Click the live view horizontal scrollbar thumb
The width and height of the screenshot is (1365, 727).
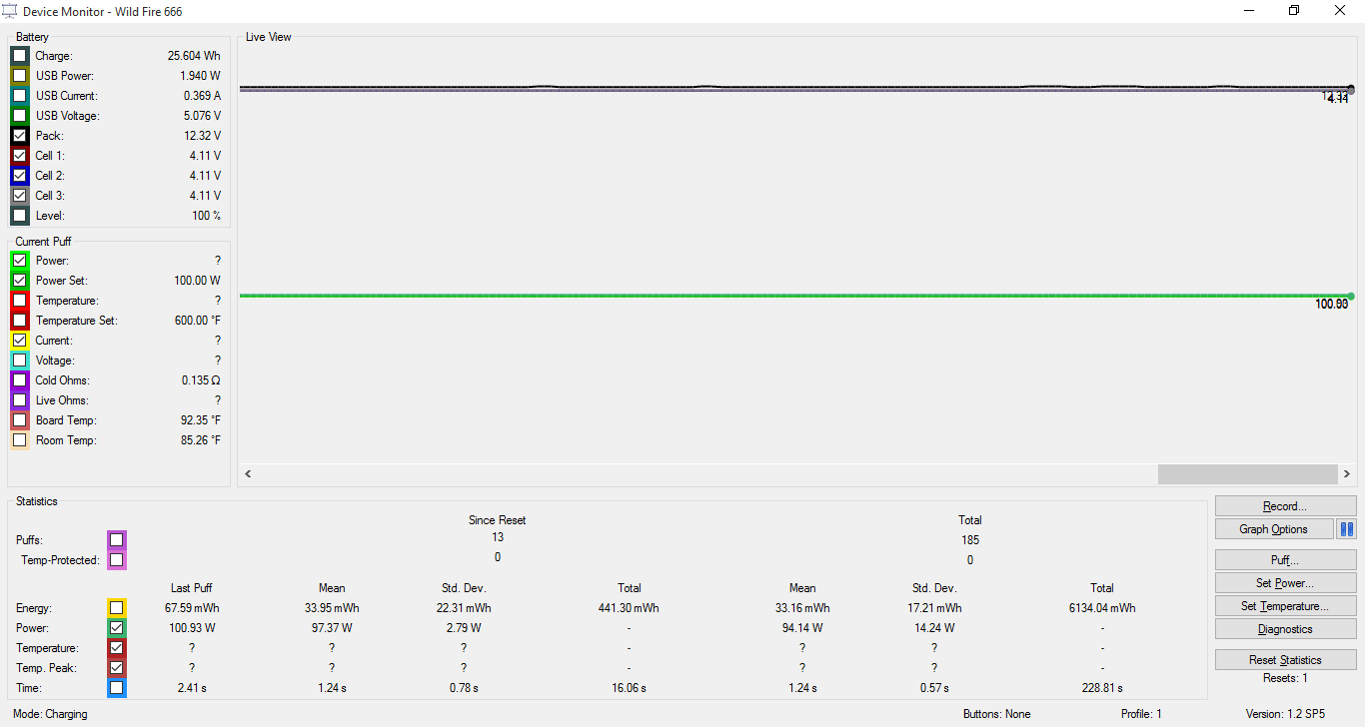pyautogui.click(x=1246, y=473)
